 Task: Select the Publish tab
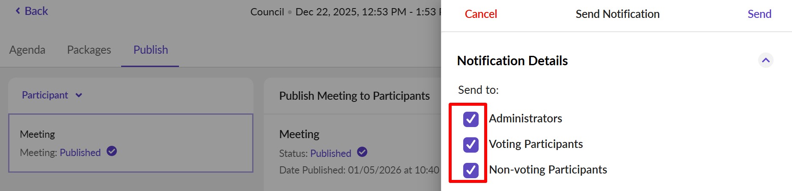[151, 50]
